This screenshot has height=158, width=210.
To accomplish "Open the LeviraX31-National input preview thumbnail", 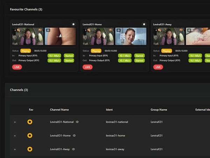I will click(28, 37).
